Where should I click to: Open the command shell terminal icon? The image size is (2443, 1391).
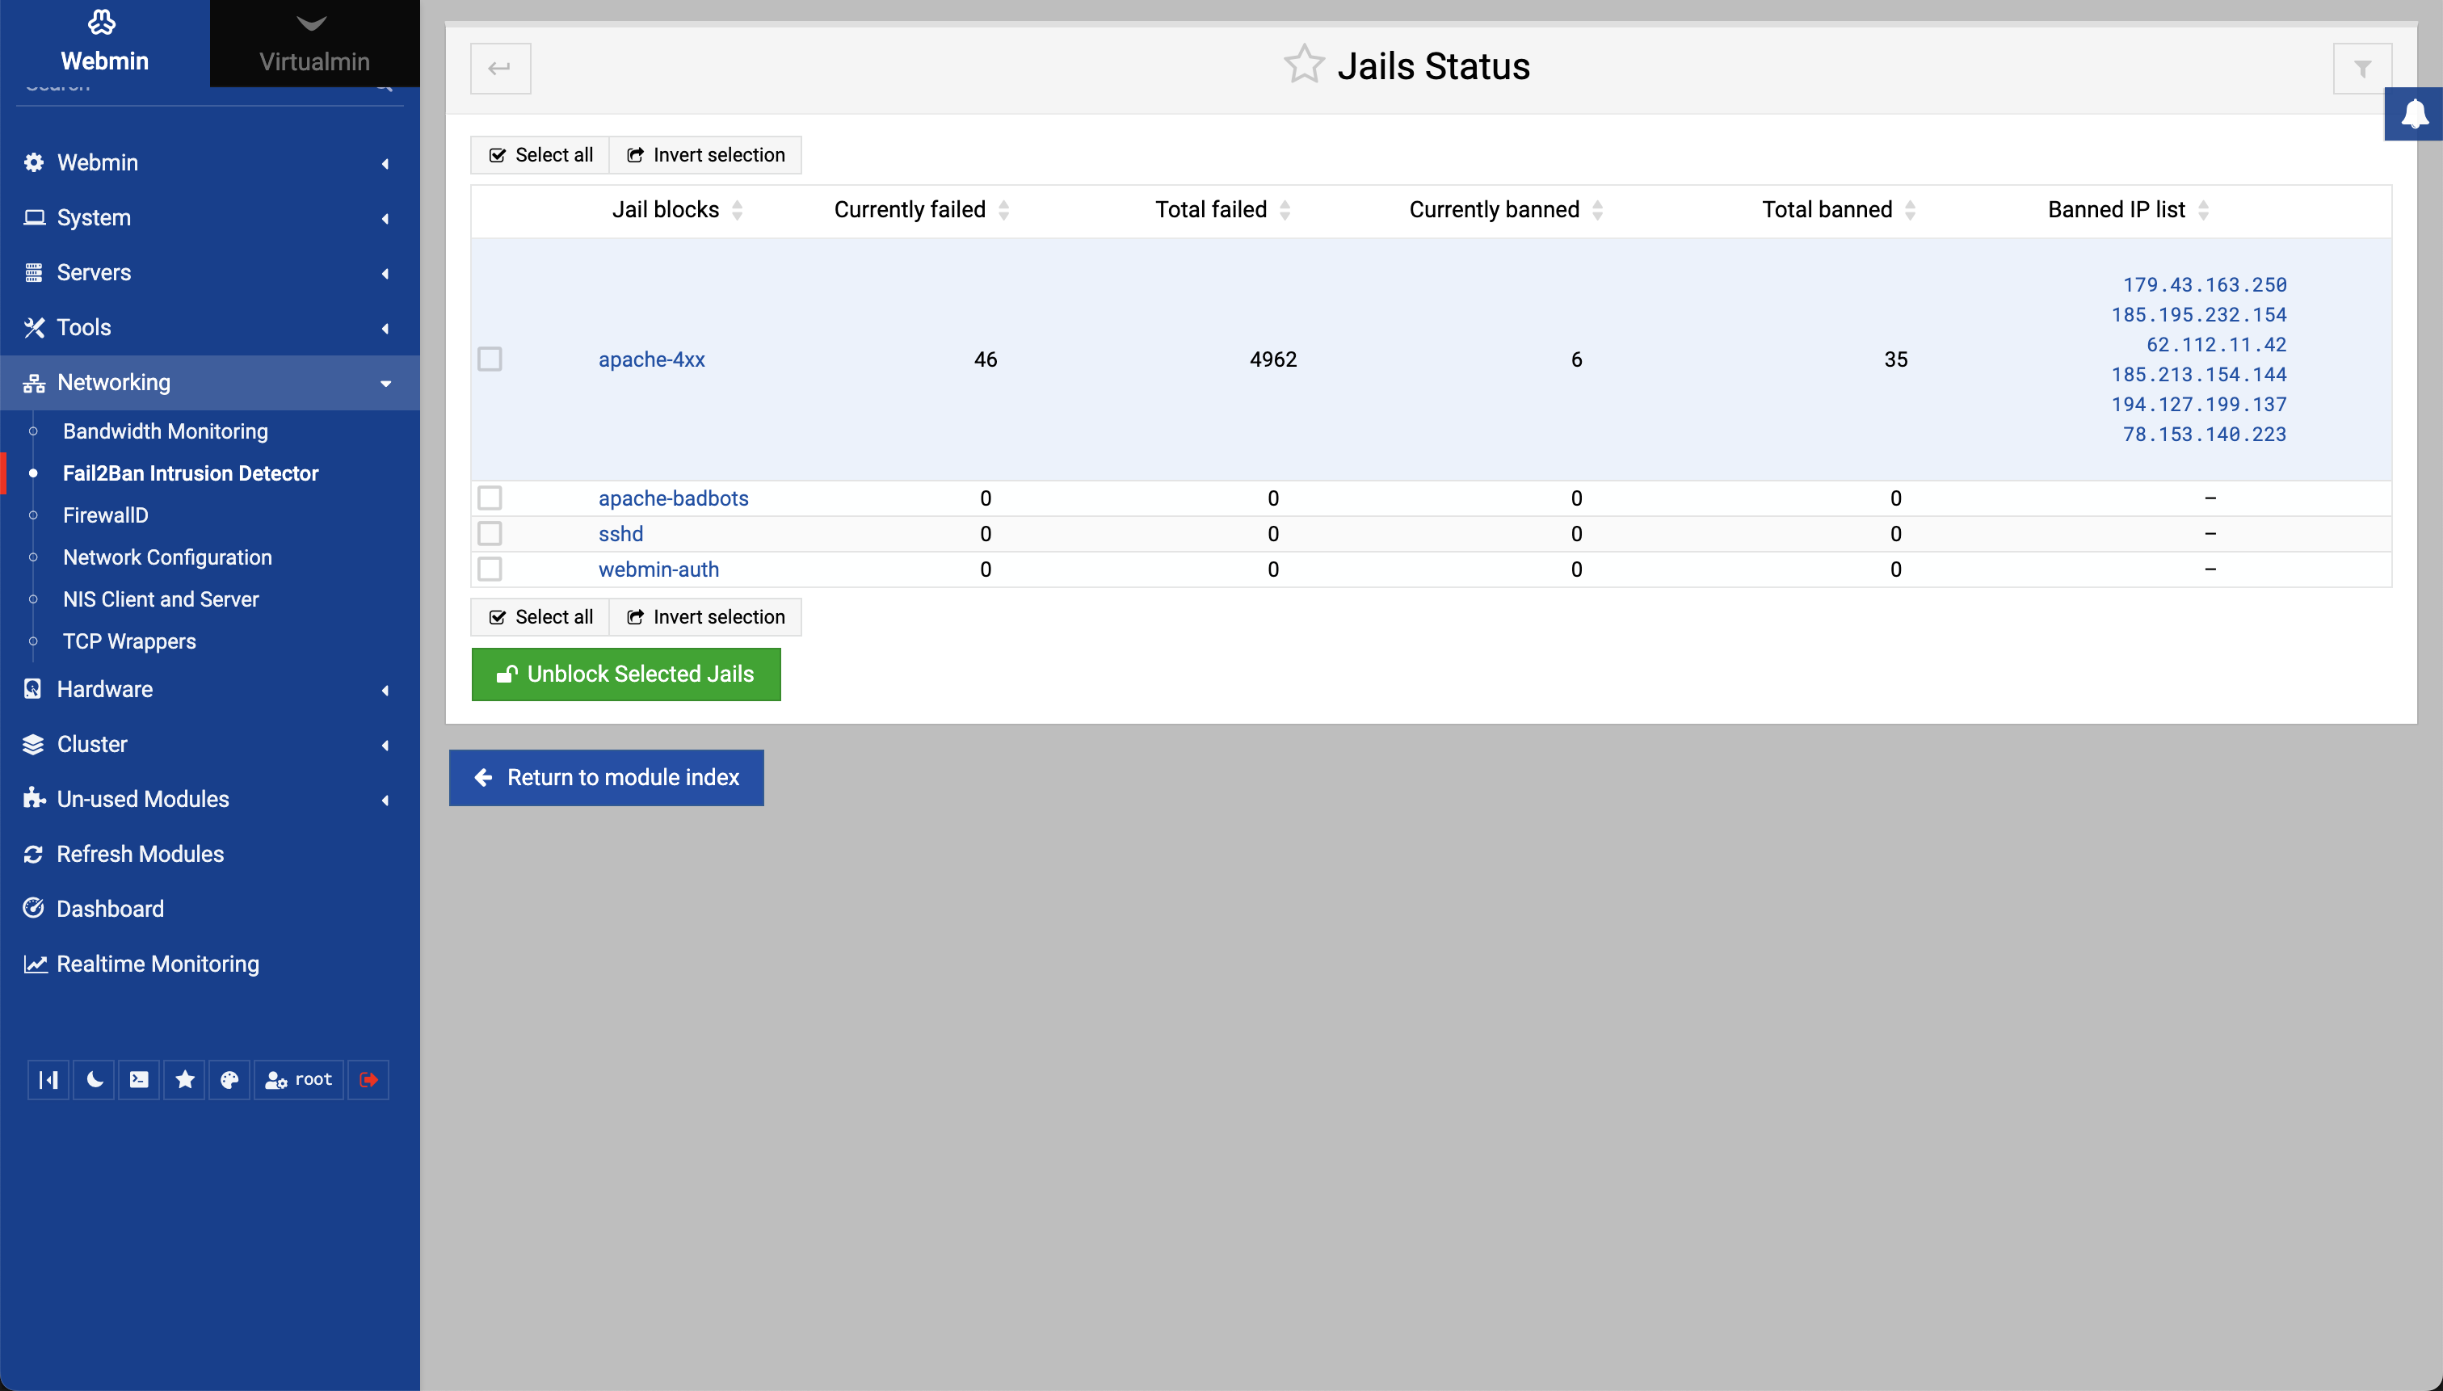(x=140, y=1079)
